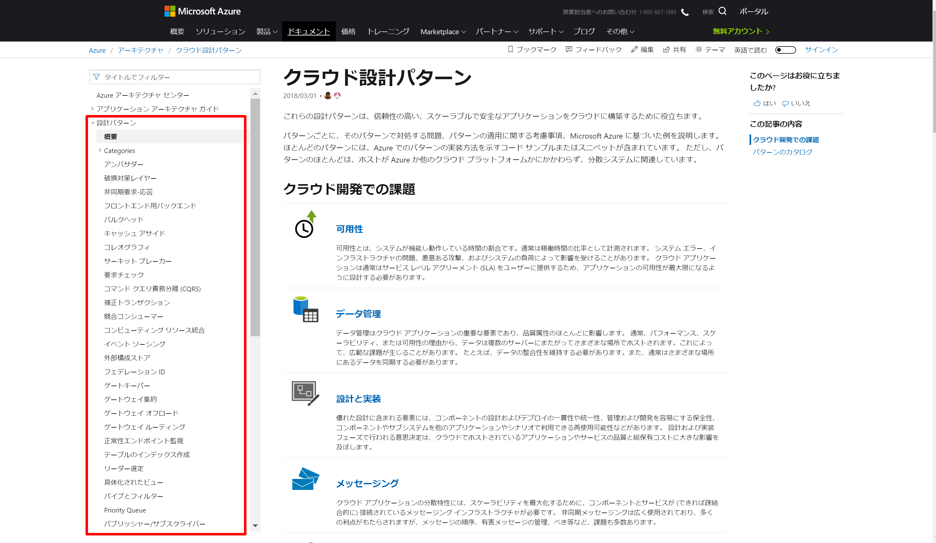The image size is (936, 543).
Task: Click the share (共有) icon
Action: (x=666, y=49)
